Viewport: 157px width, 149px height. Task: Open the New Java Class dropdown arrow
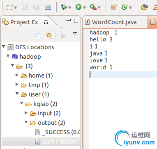click(131, 7)
